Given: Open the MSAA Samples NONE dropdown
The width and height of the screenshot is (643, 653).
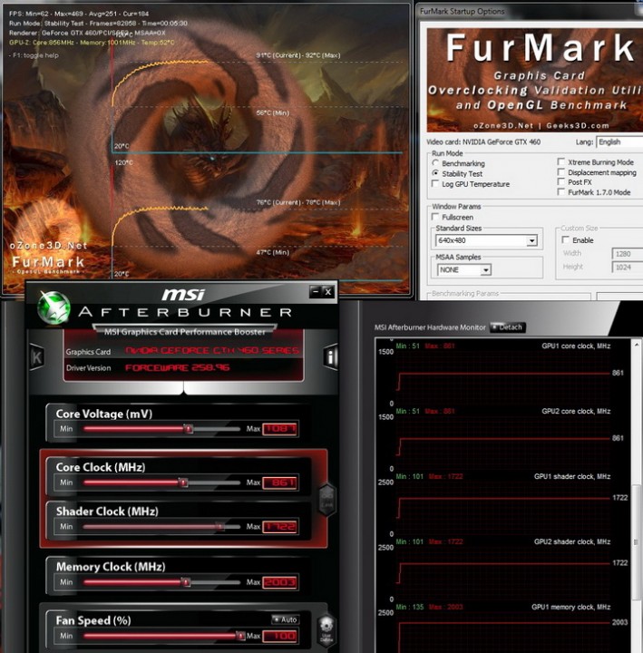Looking at the screenshot, I should pos(464,270).
